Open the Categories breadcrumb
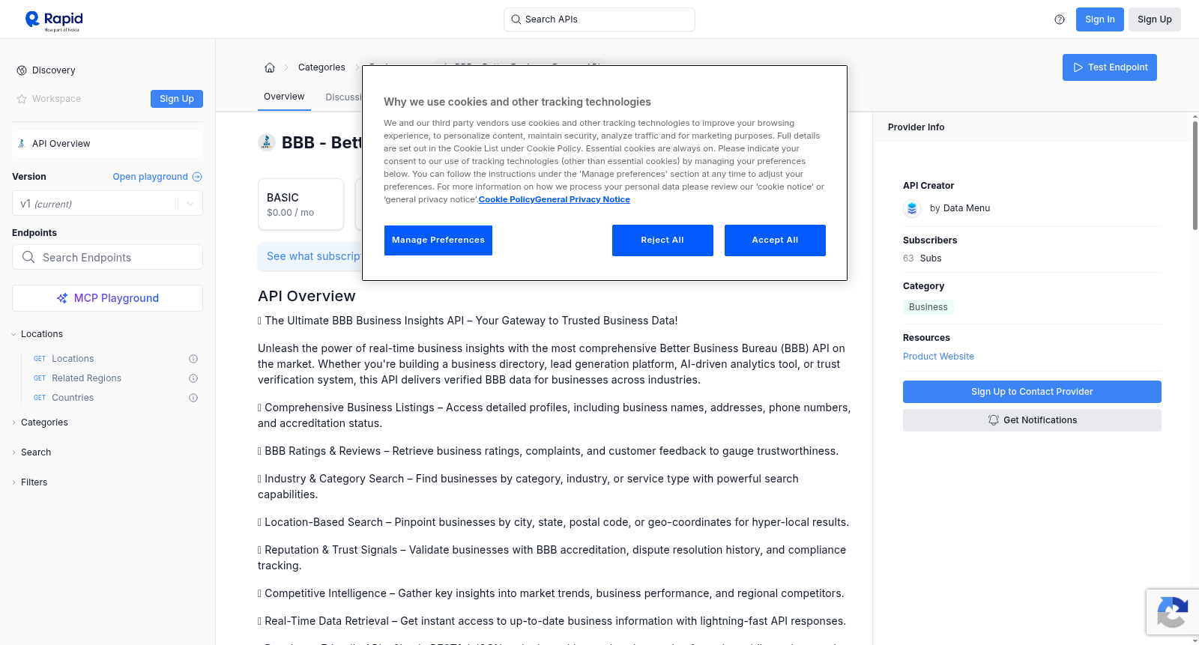Image resolution: width=1199 pixels, height=645 pixels. [x=321, y=67]
